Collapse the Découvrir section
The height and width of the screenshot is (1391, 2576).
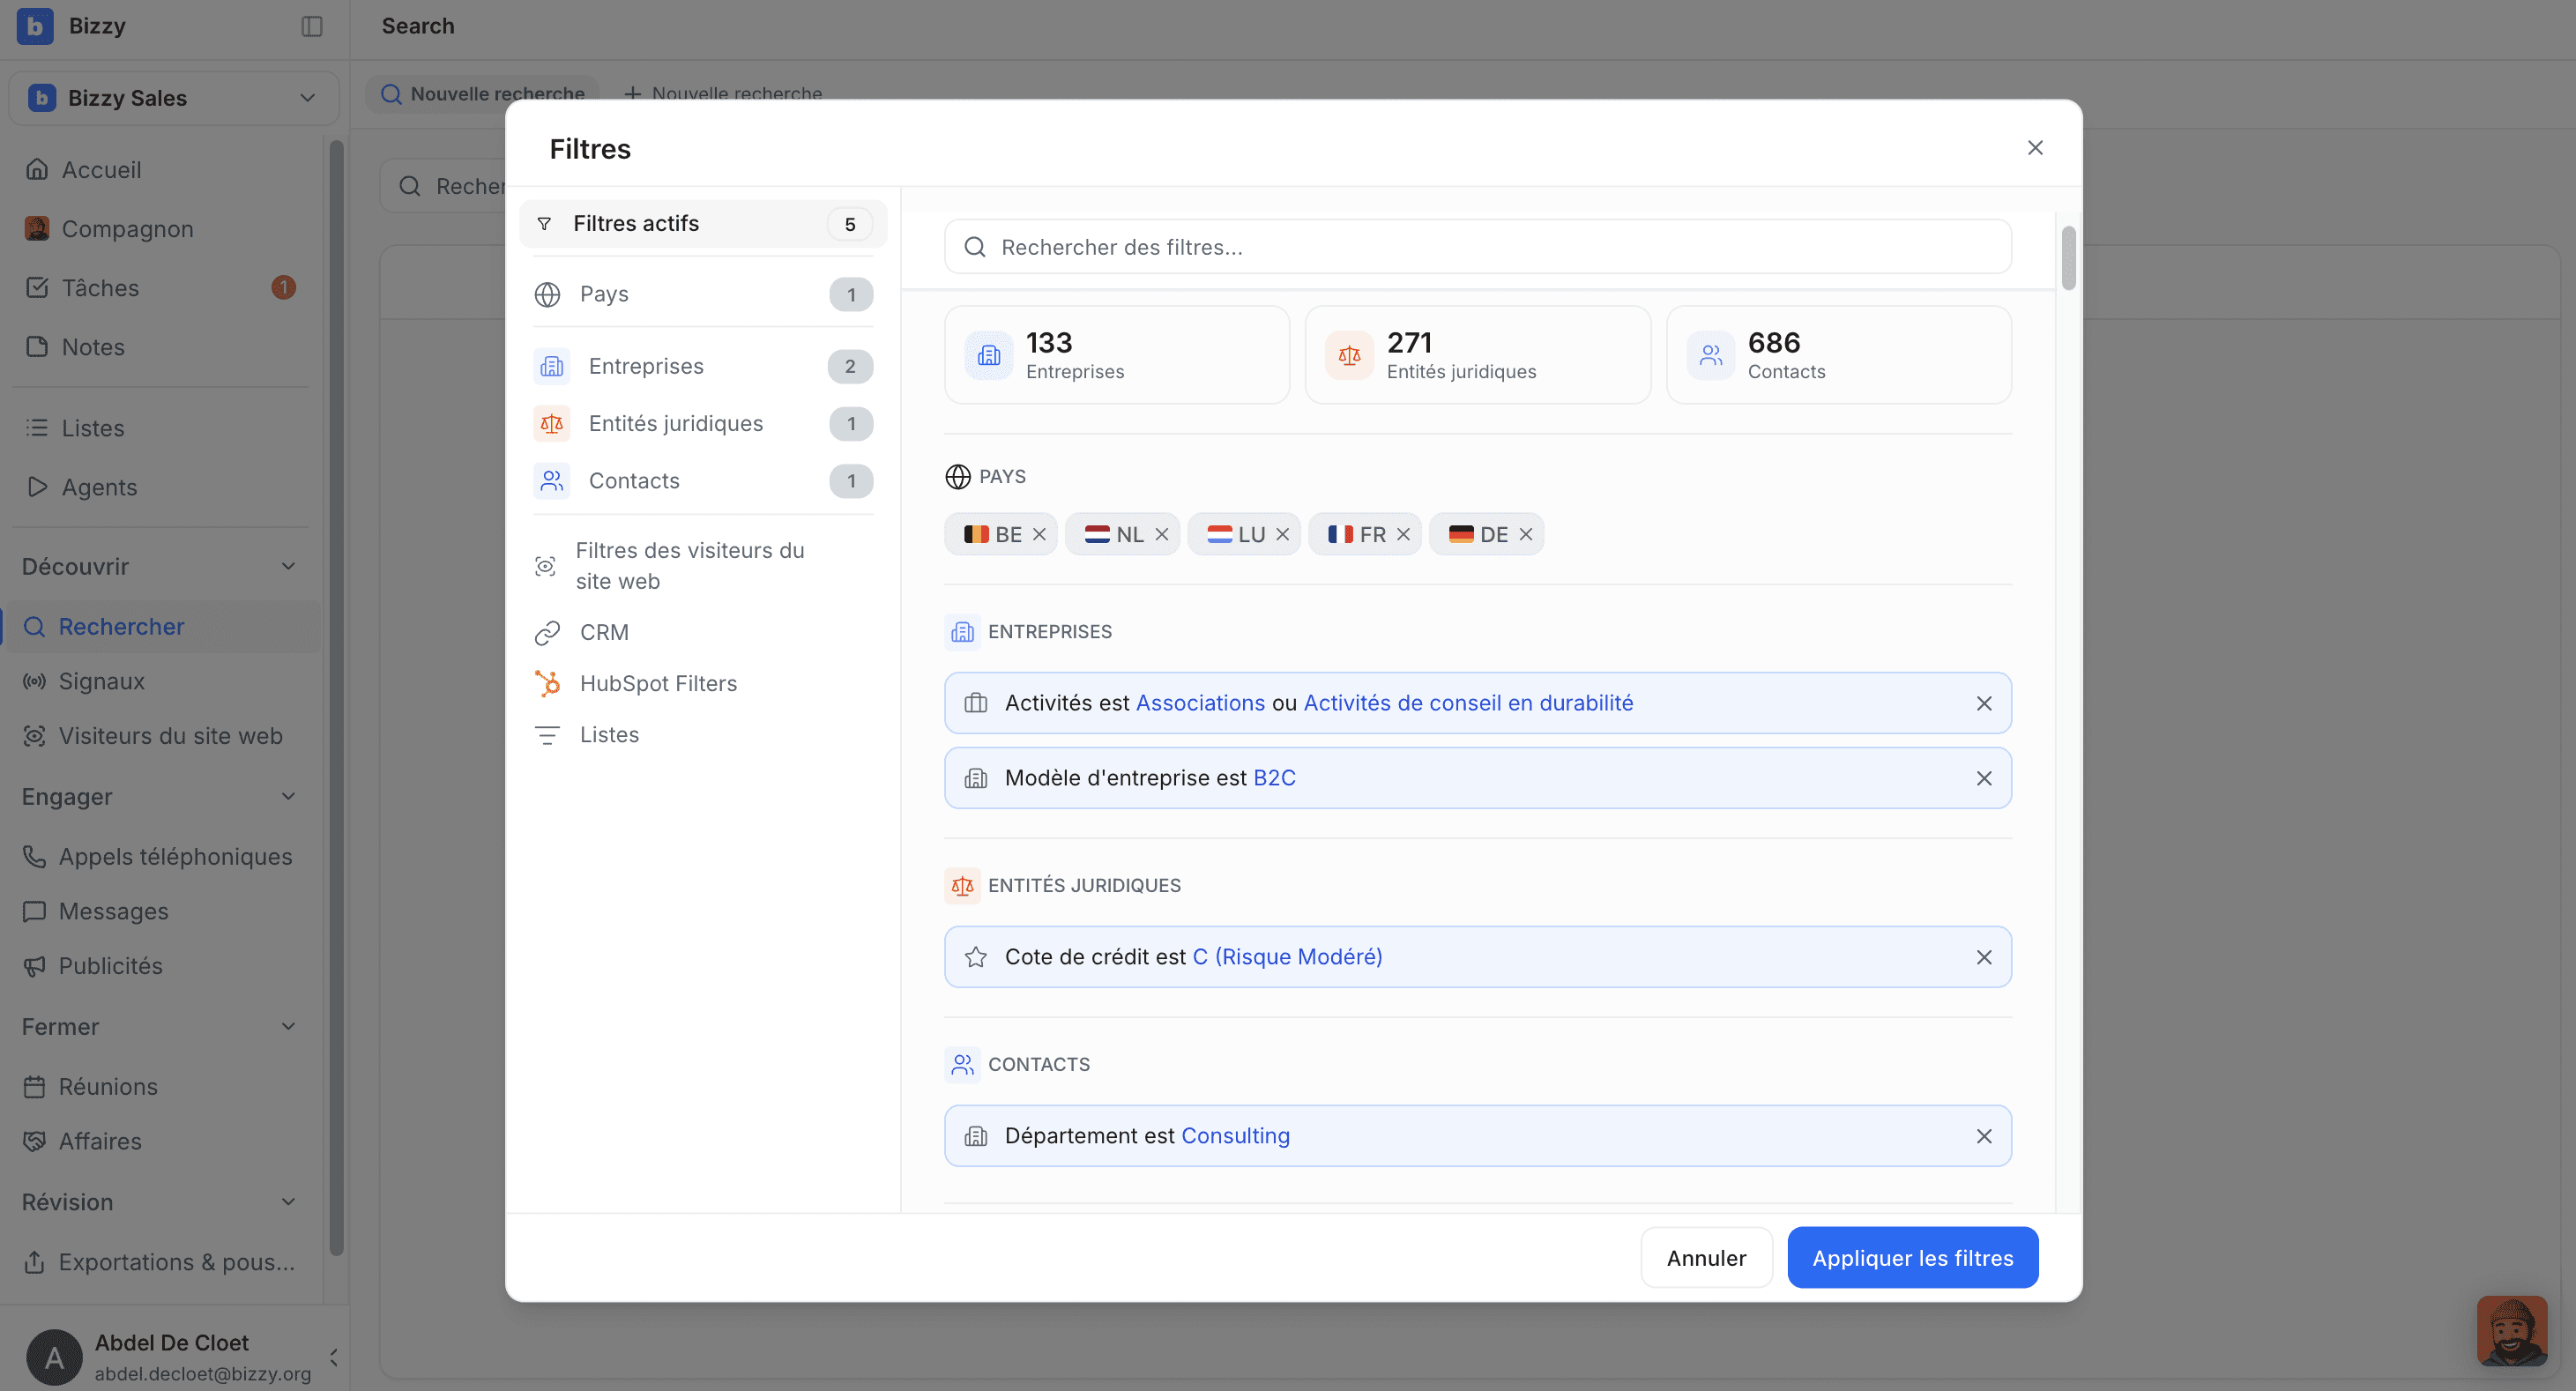pyautogui.click(x=288, y=567)
